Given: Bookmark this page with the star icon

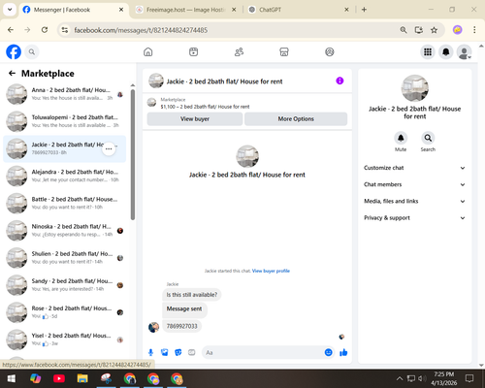Looking at the screenshot, I should (x=434, y=30).
